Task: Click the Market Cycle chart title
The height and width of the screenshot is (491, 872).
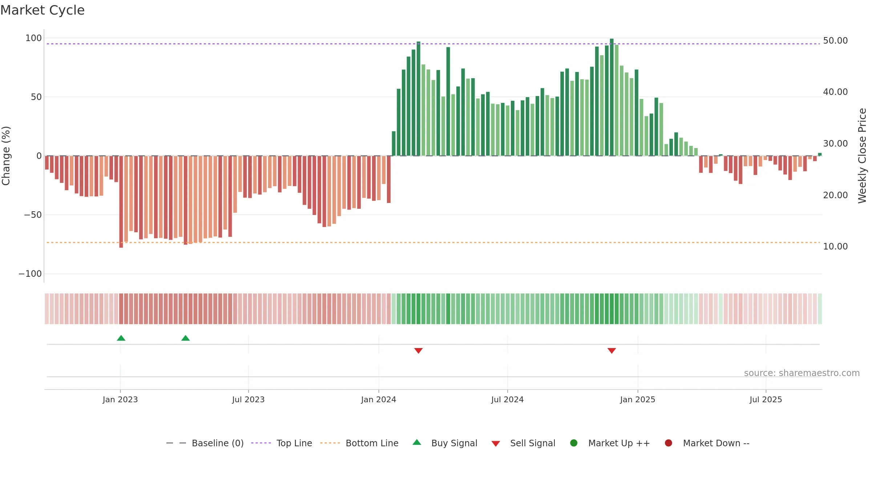Action: point(43,10)
